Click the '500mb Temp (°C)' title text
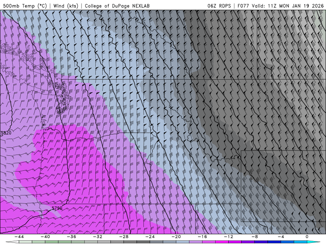 [25, 6]
